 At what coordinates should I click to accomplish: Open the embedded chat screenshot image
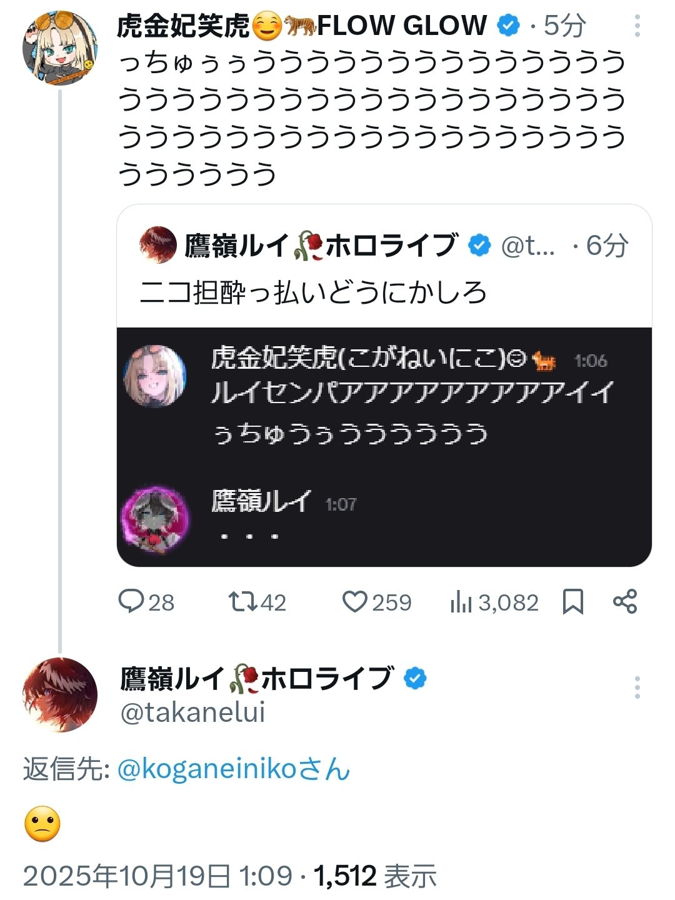[384, 447]
